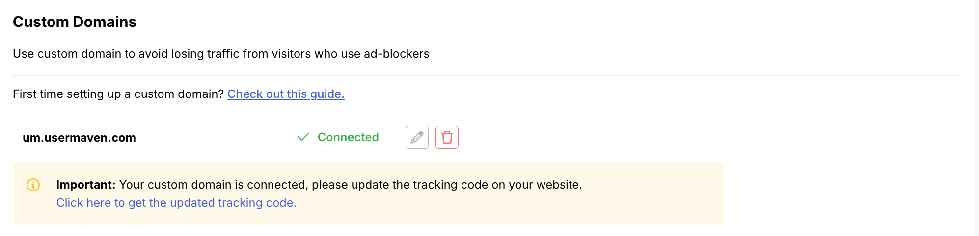979x236 pixels.
Task: Click the "Custom Domains" heading
Action: point(75,22)
